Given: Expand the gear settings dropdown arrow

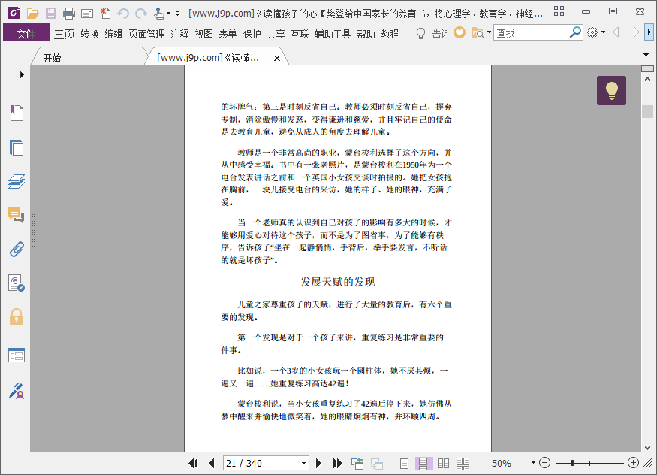Looking at the screenshot, I should click(x=604, y=32).
